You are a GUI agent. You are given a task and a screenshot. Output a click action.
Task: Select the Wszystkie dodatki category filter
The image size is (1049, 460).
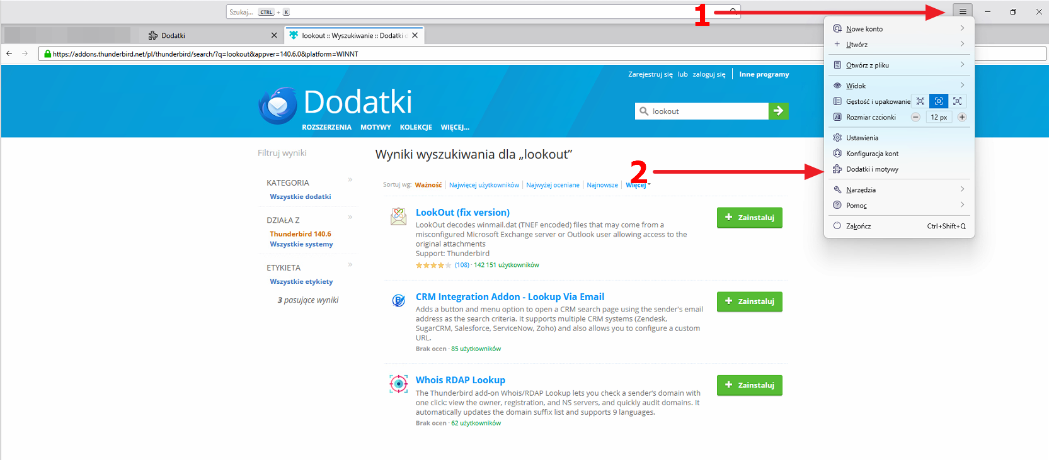tap(301, 196)
